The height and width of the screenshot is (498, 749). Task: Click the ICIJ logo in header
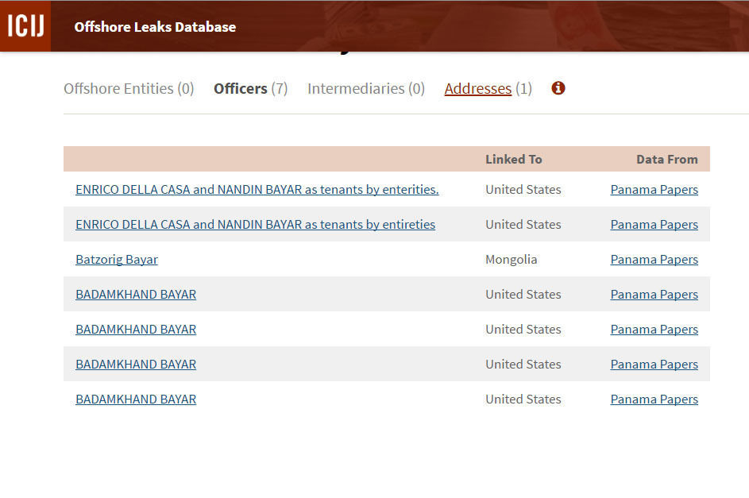point(25,26)
